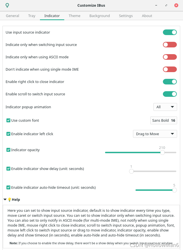Close the Customize IBus window
This screenshot has height=250, width=183.
pyautogui.click(x=176, y=5)
